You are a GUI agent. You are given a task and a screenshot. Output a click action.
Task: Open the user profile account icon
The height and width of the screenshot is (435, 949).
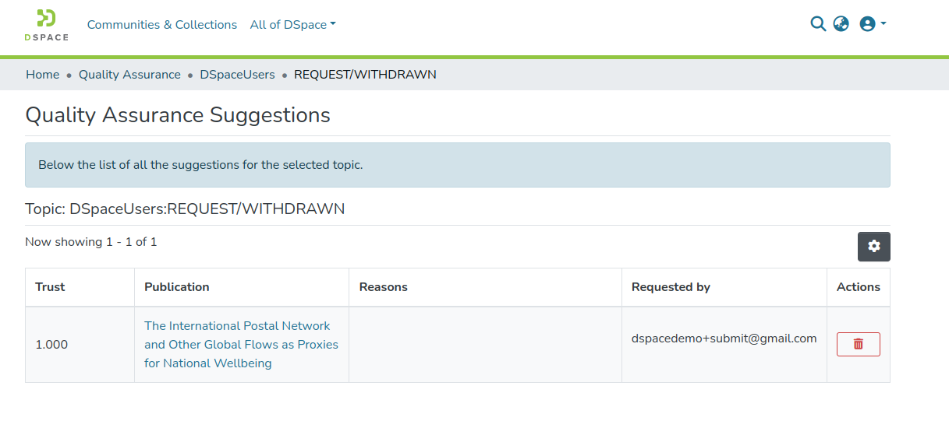[x=867, y=24]
